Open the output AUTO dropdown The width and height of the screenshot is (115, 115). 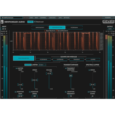(111, 29)
